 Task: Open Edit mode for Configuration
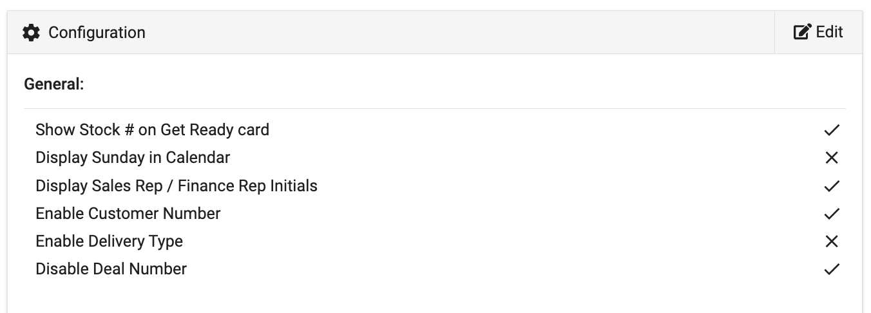click(x=818, y=32)
